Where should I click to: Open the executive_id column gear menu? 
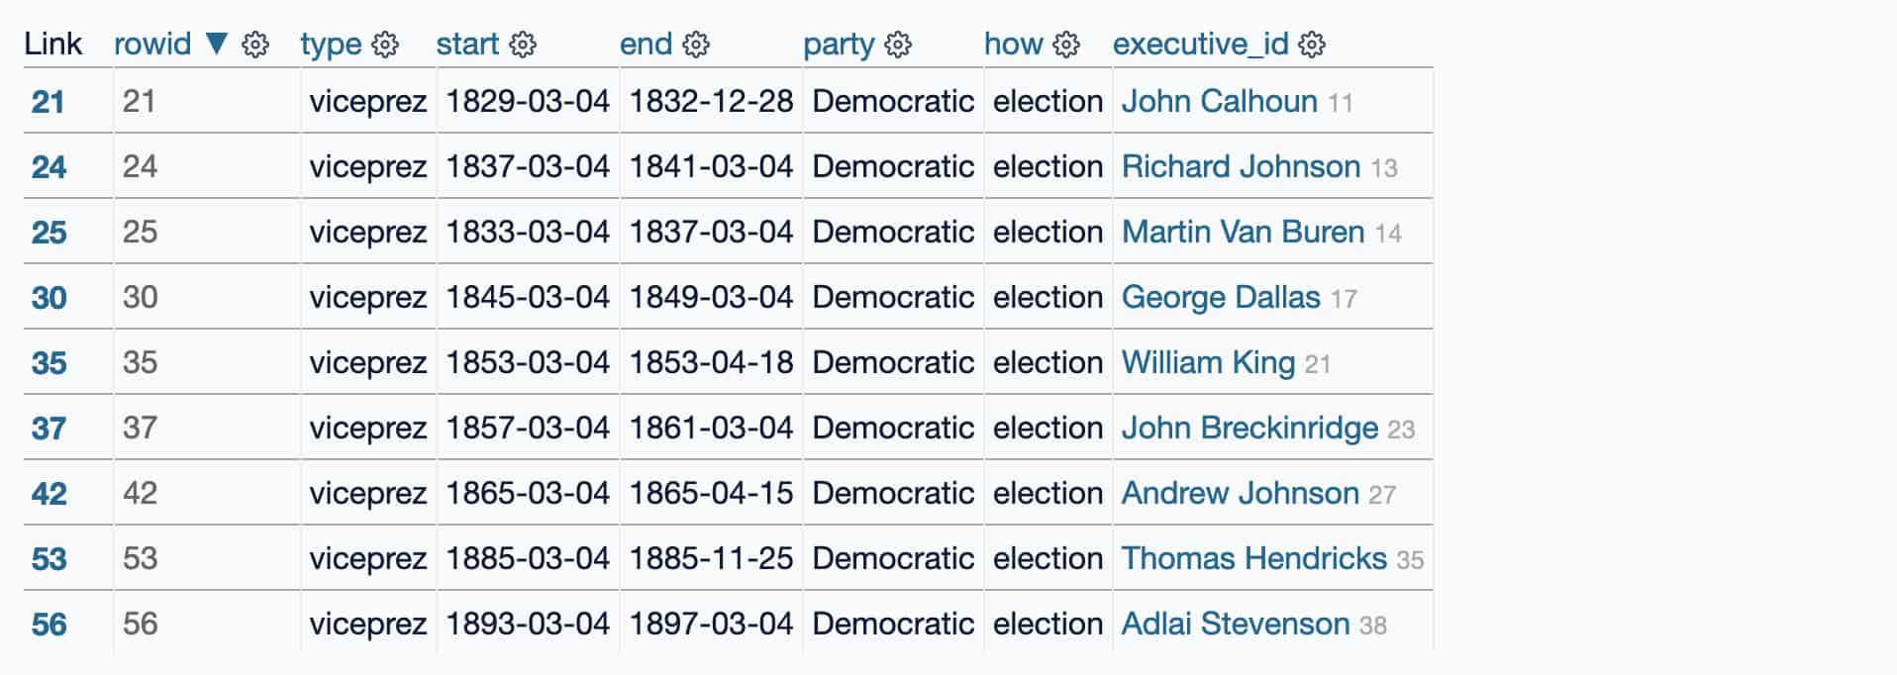pyautogui.click(x=1312, y=44)
